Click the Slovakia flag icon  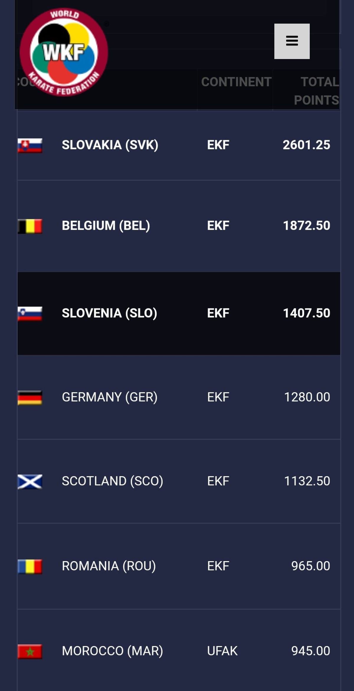click(x=30, y=146)
